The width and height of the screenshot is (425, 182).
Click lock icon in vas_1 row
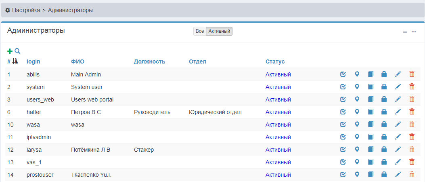[x=384, y=162]
